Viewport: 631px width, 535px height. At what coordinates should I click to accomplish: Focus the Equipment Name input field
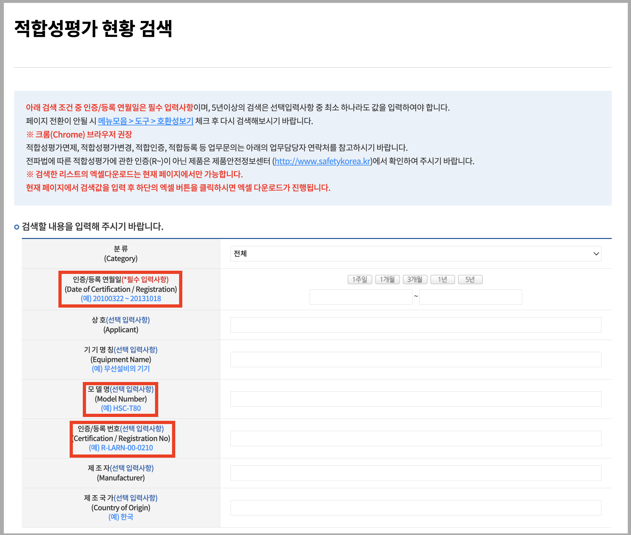point(416,360)
